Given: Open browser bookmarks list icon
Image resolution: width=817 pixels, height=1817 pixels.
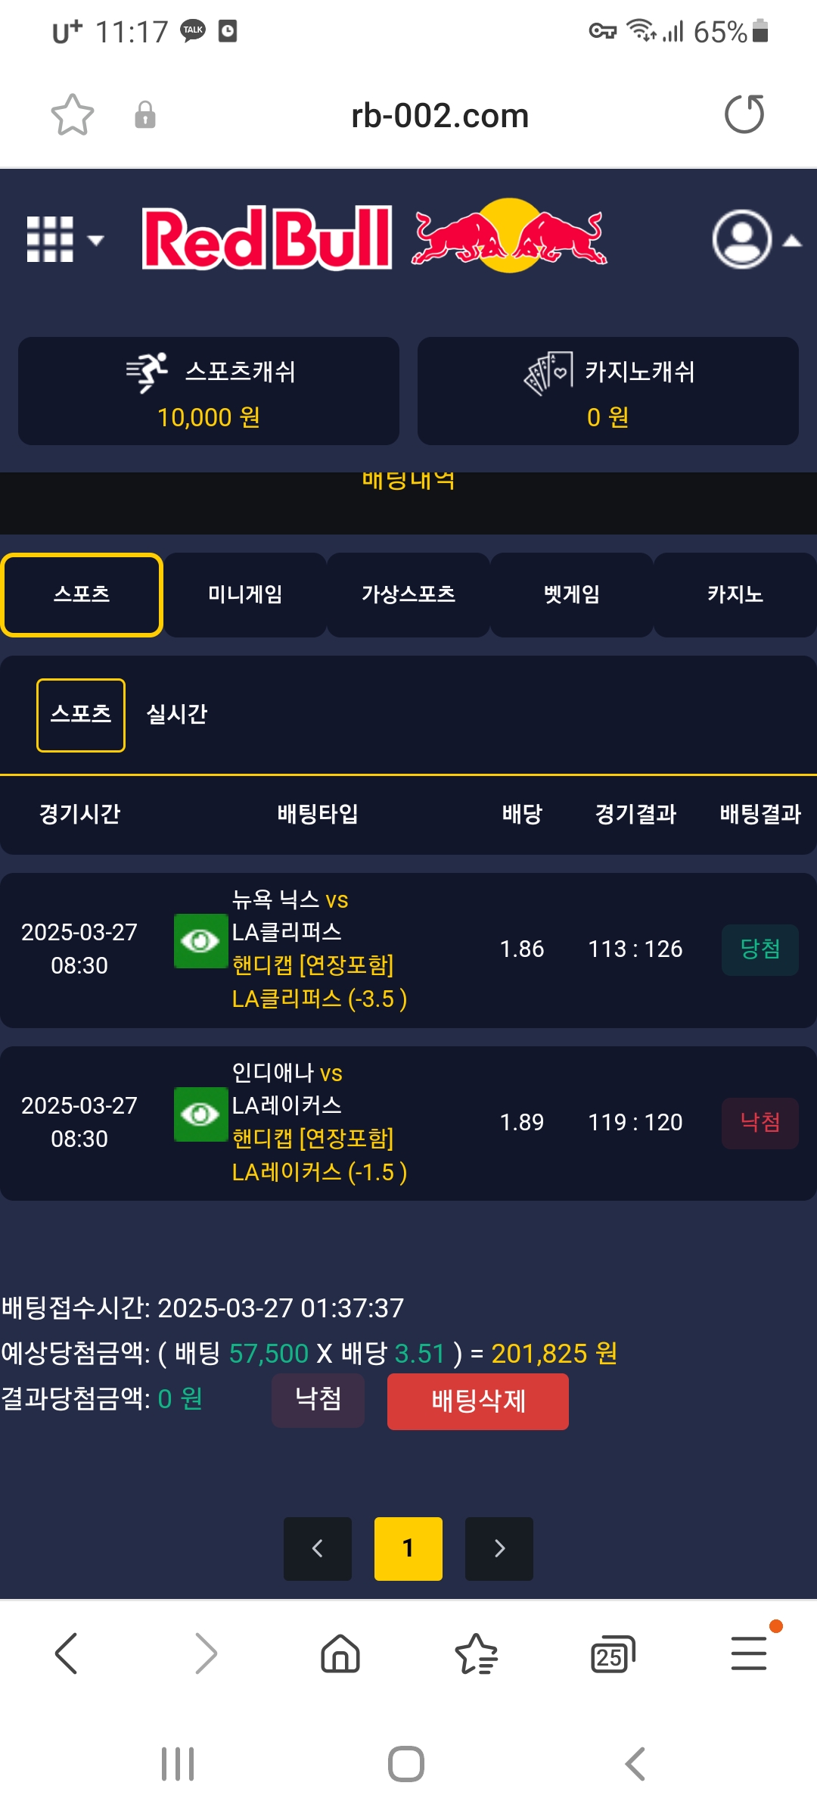Looking at the screenshot, I should (476, 1653).
